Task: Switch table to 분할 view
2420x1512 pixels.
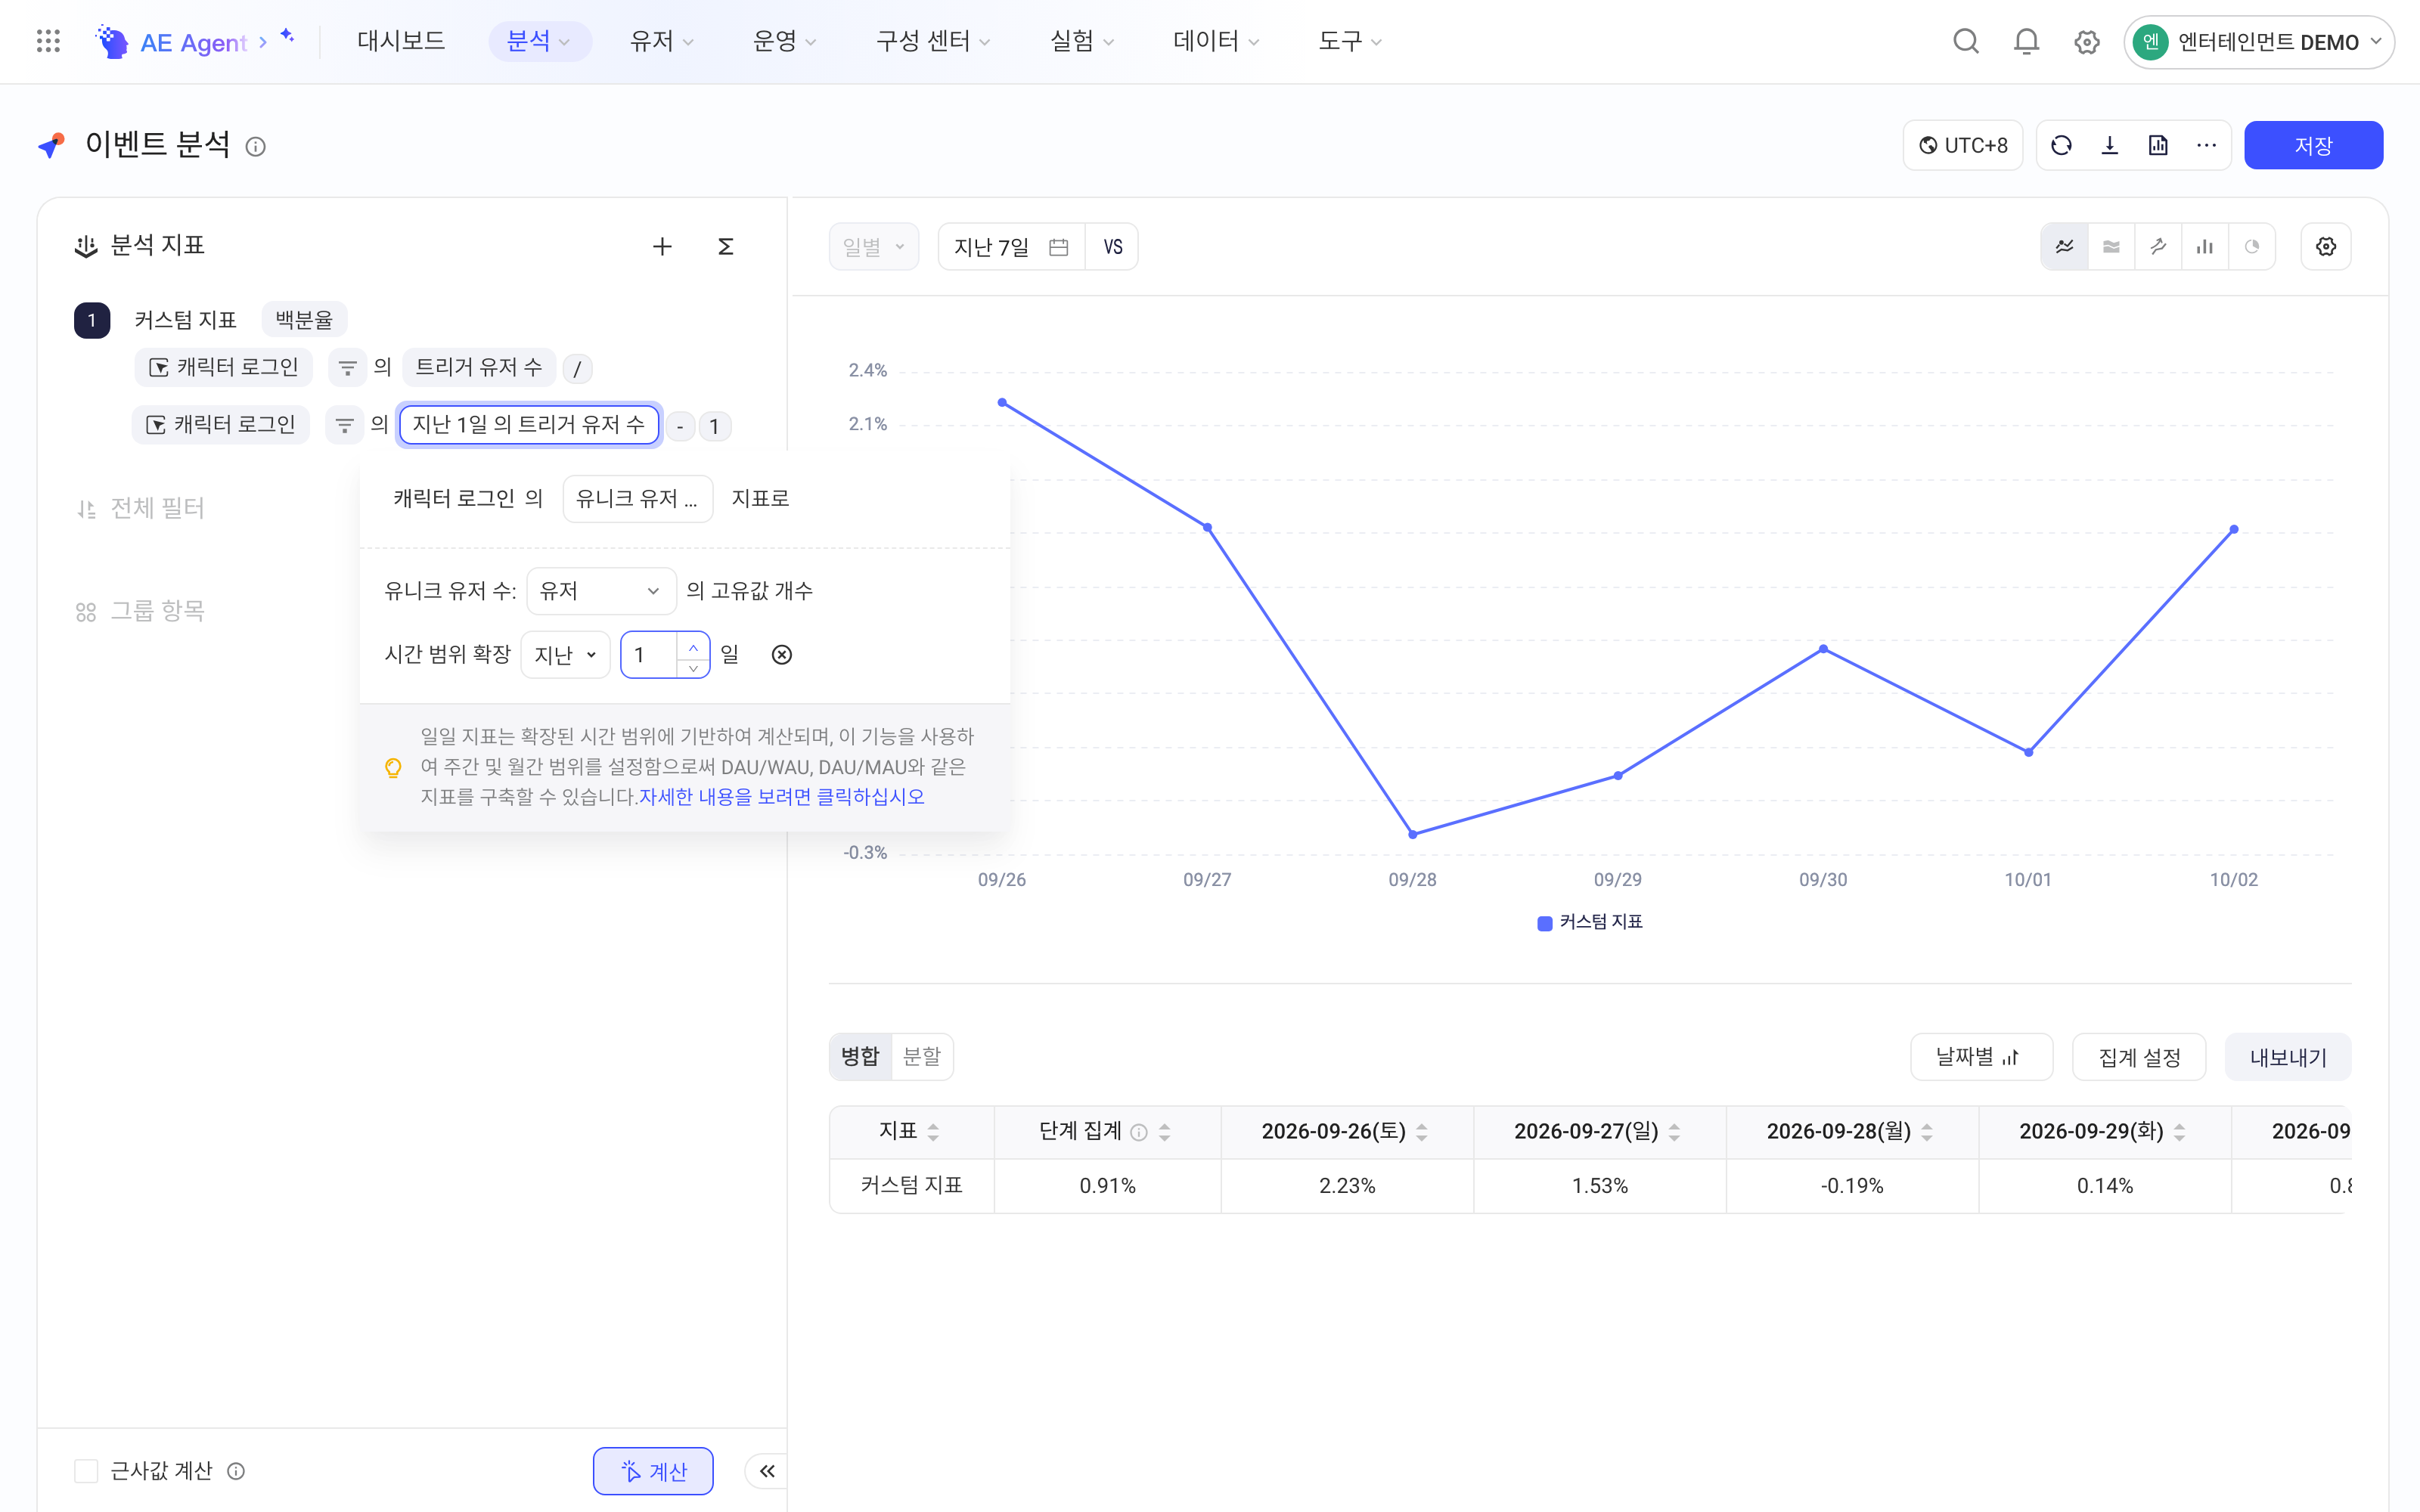Action: point(921,1056)
